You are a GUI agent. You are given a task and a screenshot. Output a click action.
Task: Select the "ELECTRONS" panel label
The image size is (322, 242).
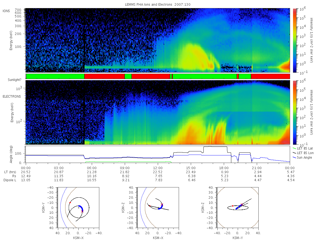12,96
